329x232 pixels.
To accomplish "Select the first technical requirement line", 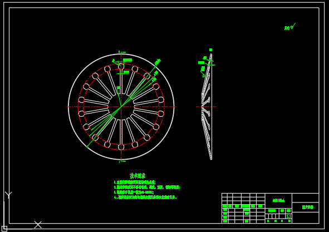I will click(135, 182).
